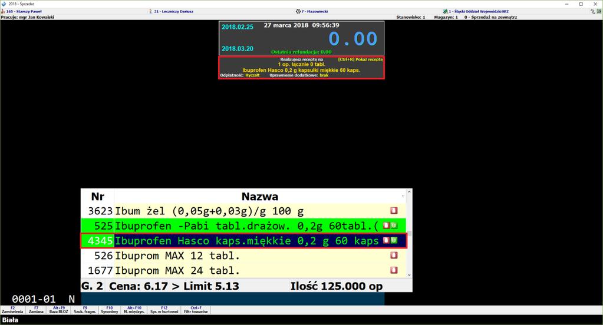
Task: Select the 1677 Ibuprom MAX 24 tabl. row
Action: 243,270
